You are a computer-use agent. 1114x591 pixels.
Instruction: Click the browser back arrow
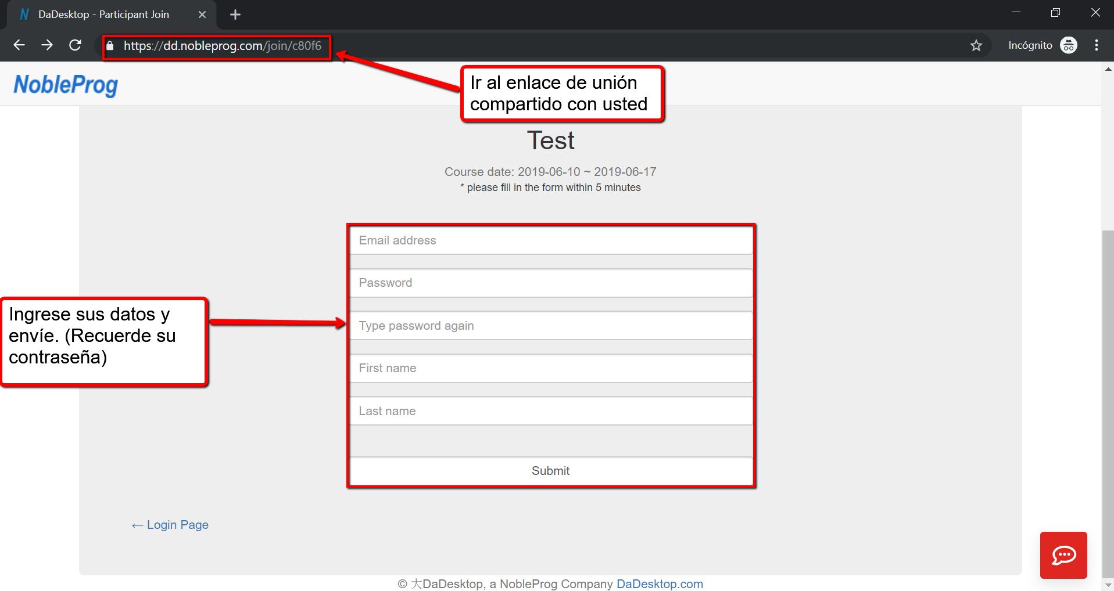click(x=19, y=45)
